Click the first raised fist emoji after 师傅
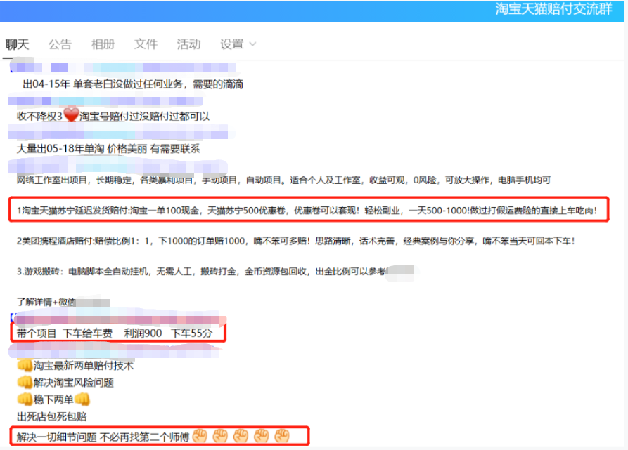 pos(200,436)
